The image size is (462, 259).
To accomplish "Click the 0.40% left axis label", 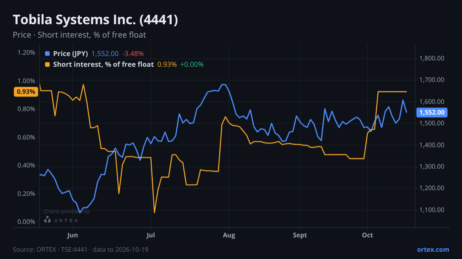I will tap(27, 165).
